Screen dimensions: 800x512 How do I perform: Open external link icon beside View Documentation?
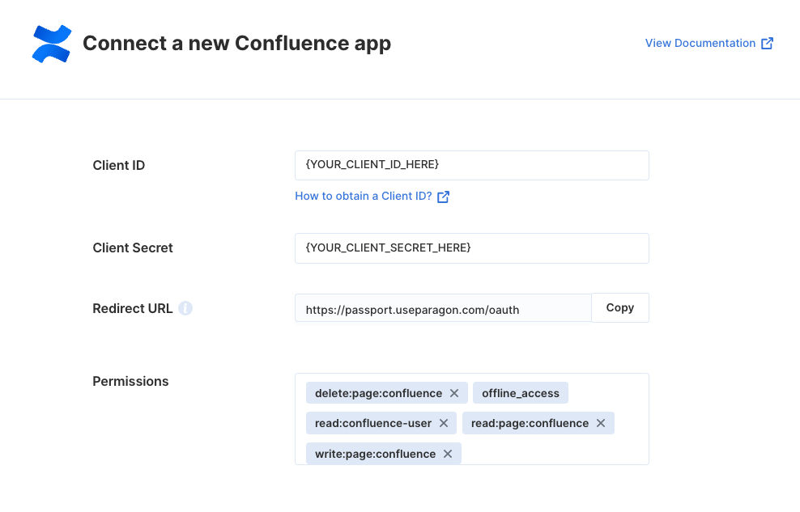click(x=767, y=44)
